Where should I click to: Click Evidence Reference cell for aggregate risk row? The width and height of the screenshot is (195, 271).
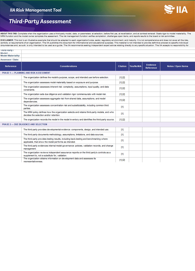(x=151, y=100)
